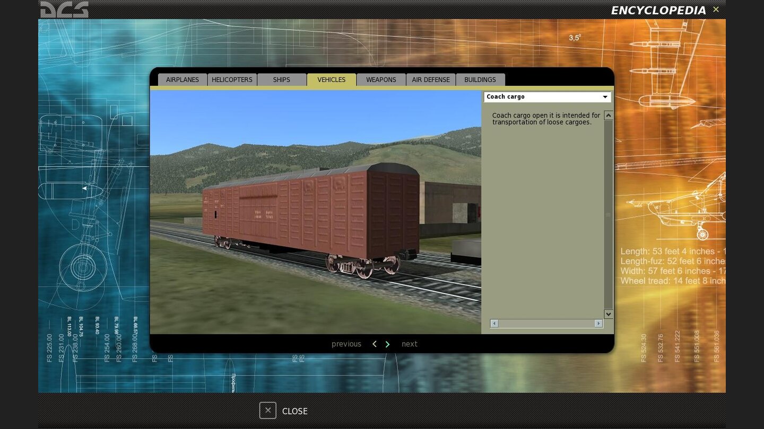
Task: Click the Coach cargo 3D preview image
Action: click(316, 212)
